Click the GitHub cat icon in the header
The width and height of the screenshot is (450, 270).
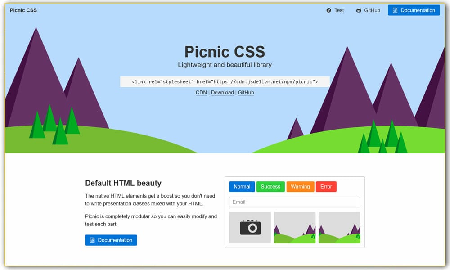pyautogui.click(x=358, y=10)
